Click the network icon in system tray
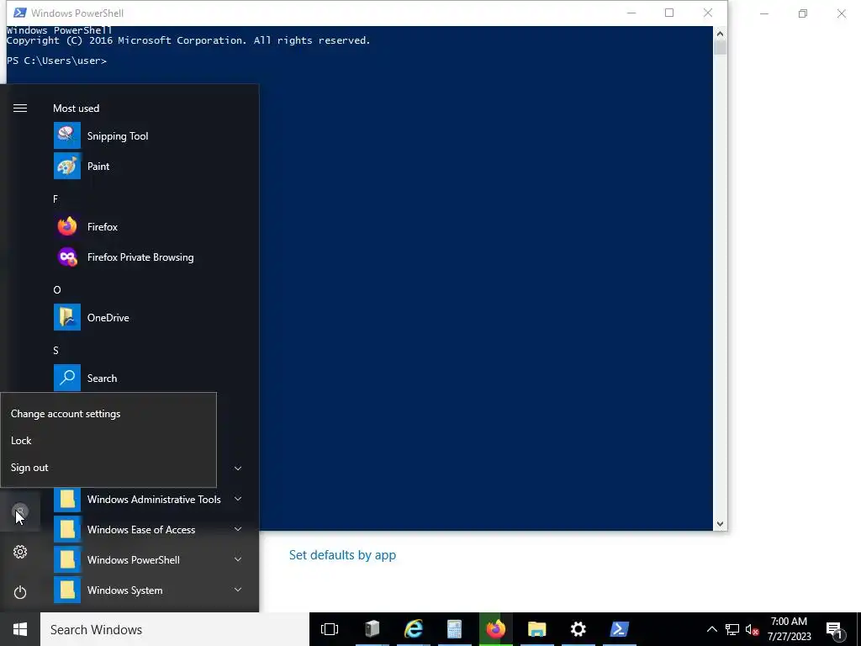The image size is (861, 646). pyautogui.click(x=732, y=629)
